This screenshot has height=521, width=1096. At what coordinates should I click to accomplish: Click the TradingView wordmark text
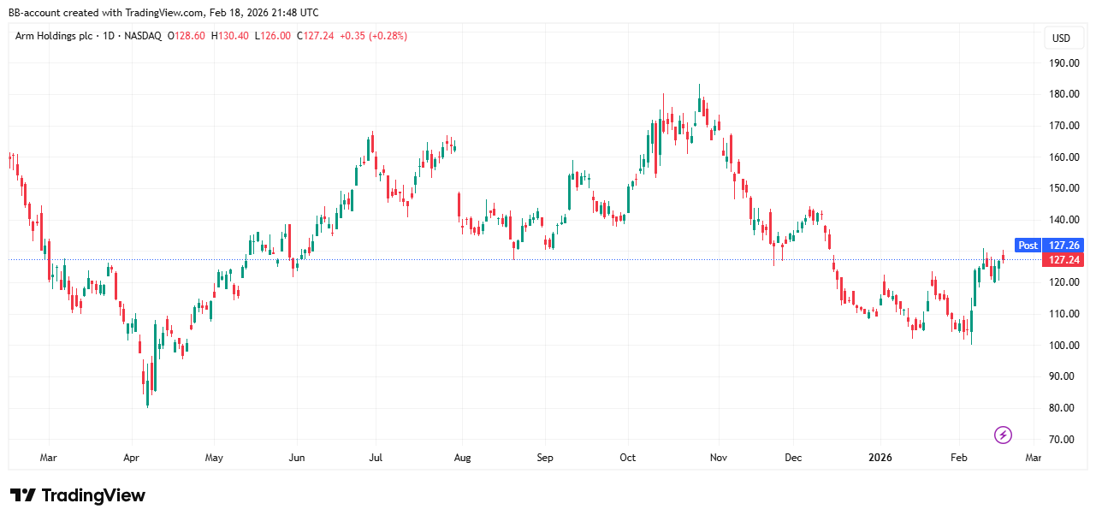pos(93,495)
